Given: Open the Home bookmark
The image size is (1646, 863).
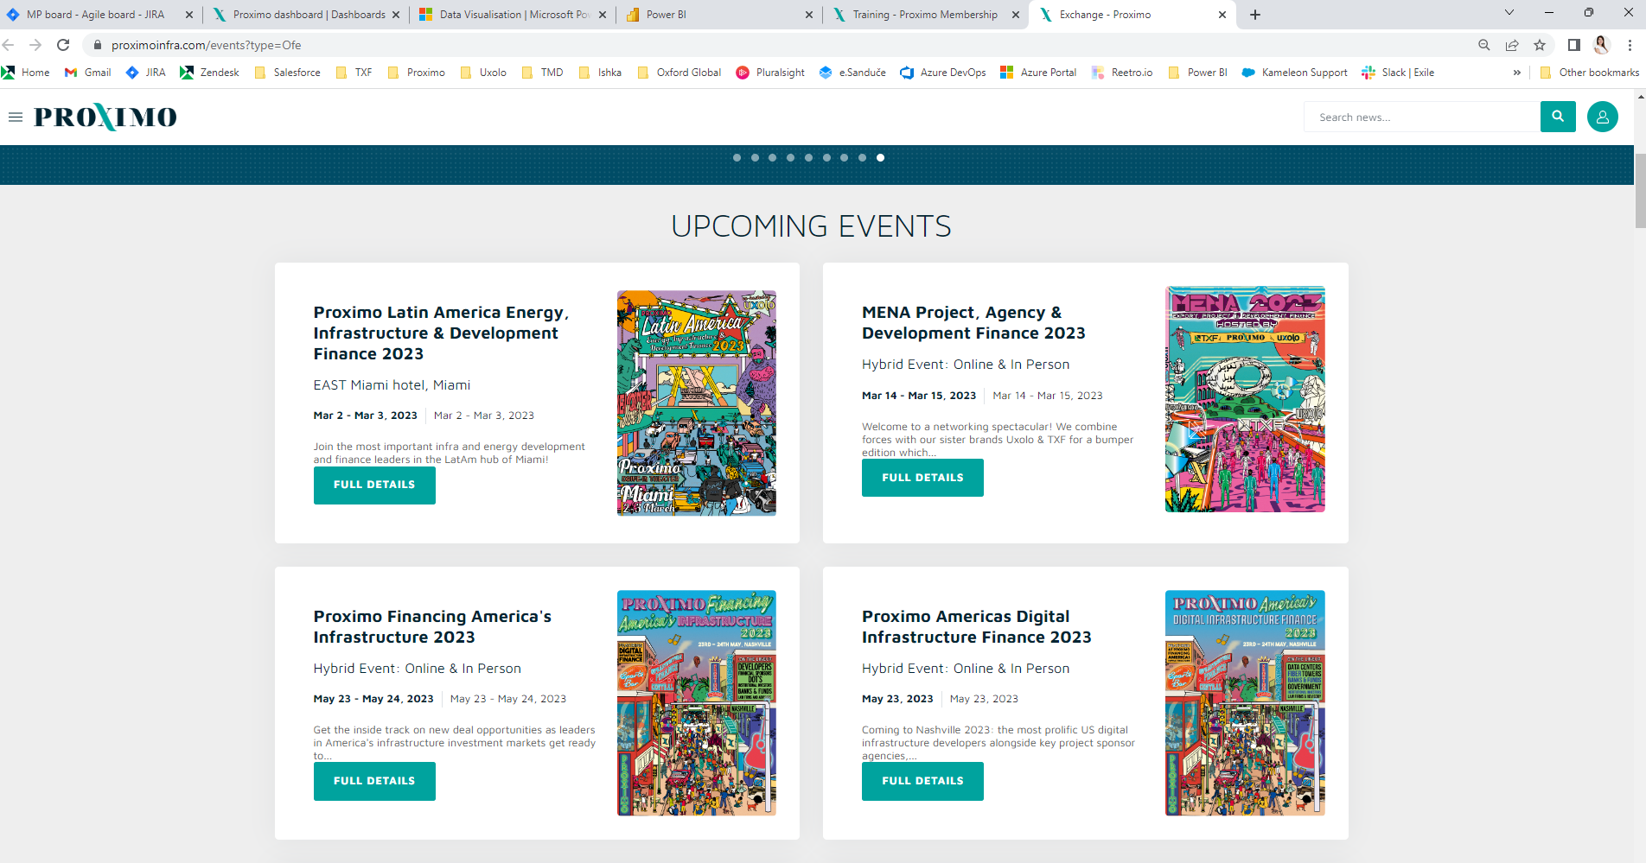Looking at the screenshot, I should click(26, 73).
